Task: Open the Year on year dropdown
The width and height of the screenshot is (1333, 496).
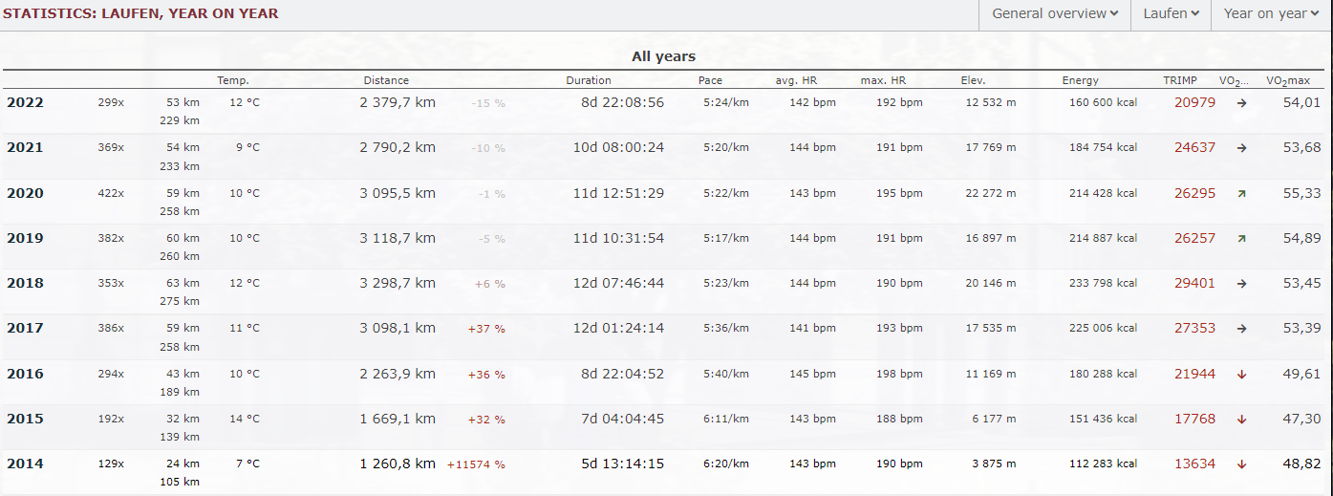Action: pos(1271,13)
